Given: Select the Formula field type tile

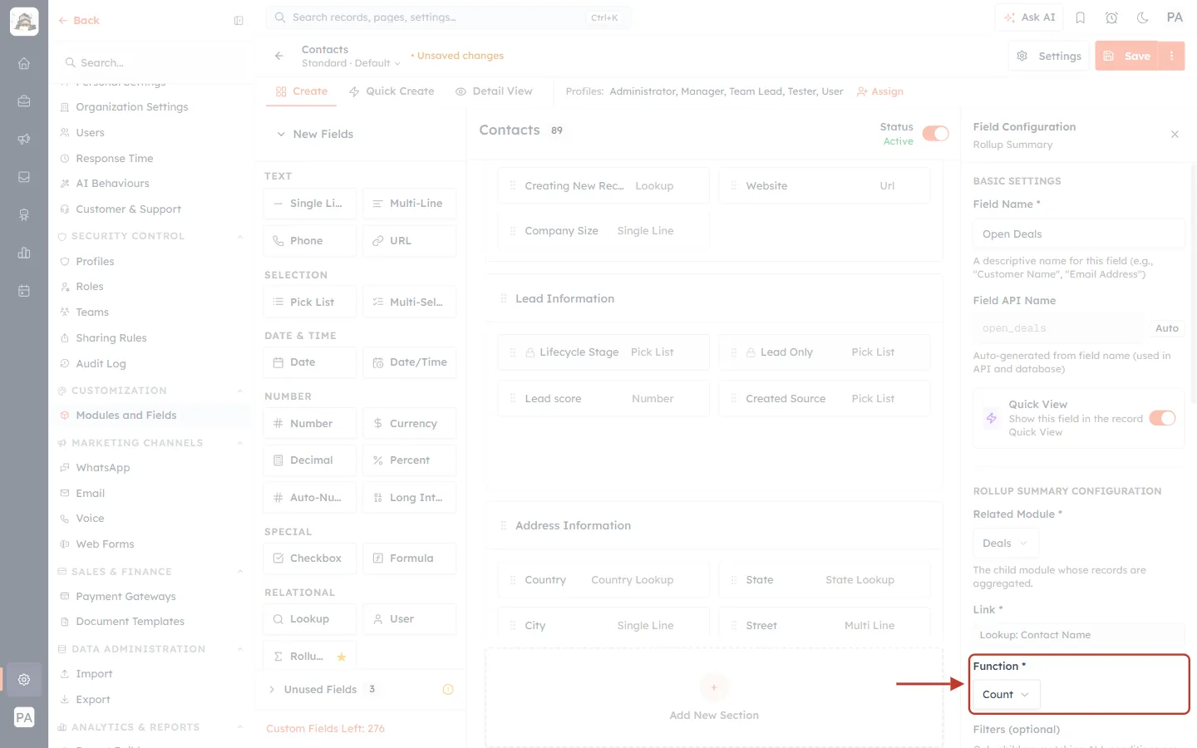Looking at the screenshot, I should click(410, 559).
